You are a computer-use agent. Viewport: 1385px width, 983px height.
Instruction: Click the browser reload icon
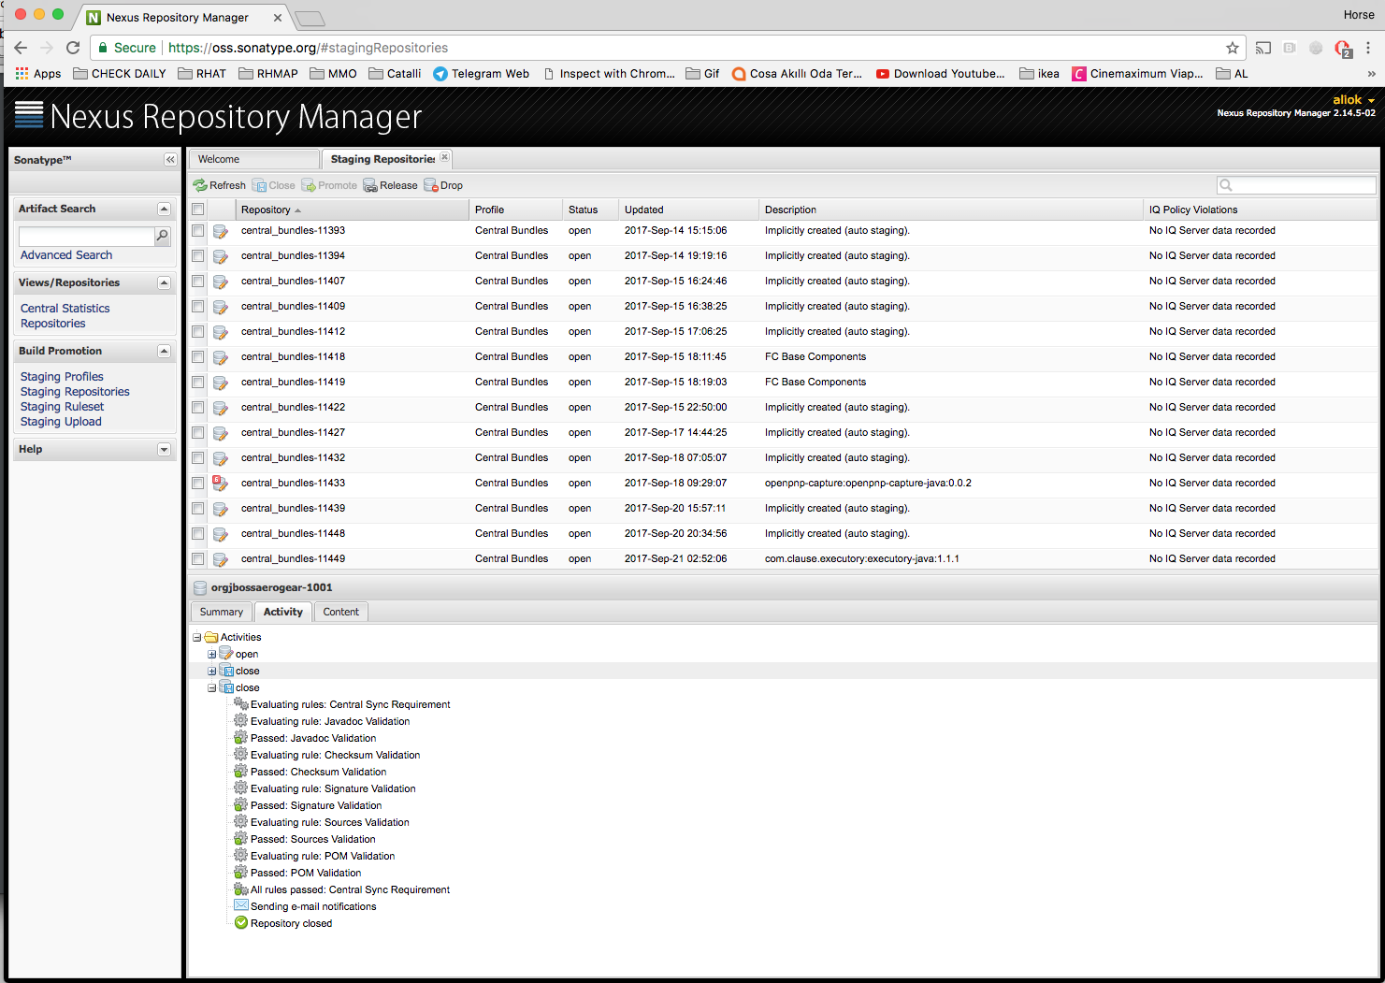coord(73,48)
